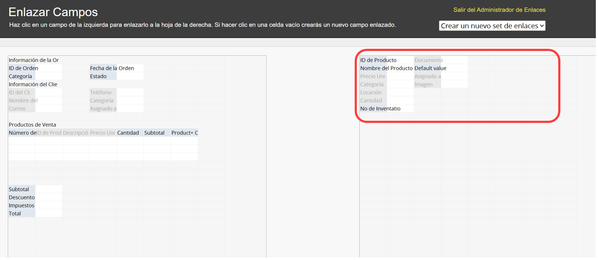This screenshot has height=260, width=598.
Task: Click empty cell next to 'ID de Orden'
Action: point(49,68)
